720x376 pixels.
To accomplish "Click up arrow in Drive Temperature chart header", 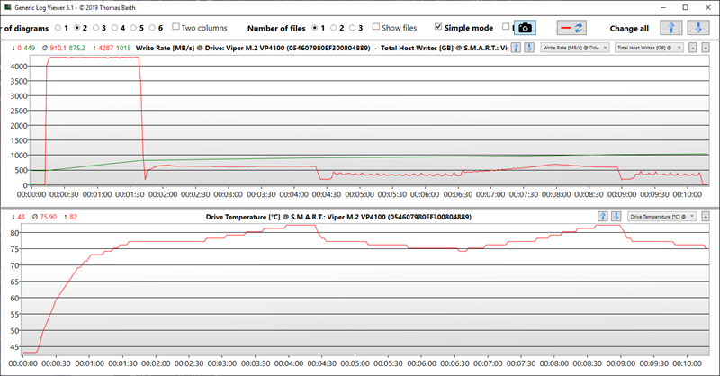I will [604, 217].
